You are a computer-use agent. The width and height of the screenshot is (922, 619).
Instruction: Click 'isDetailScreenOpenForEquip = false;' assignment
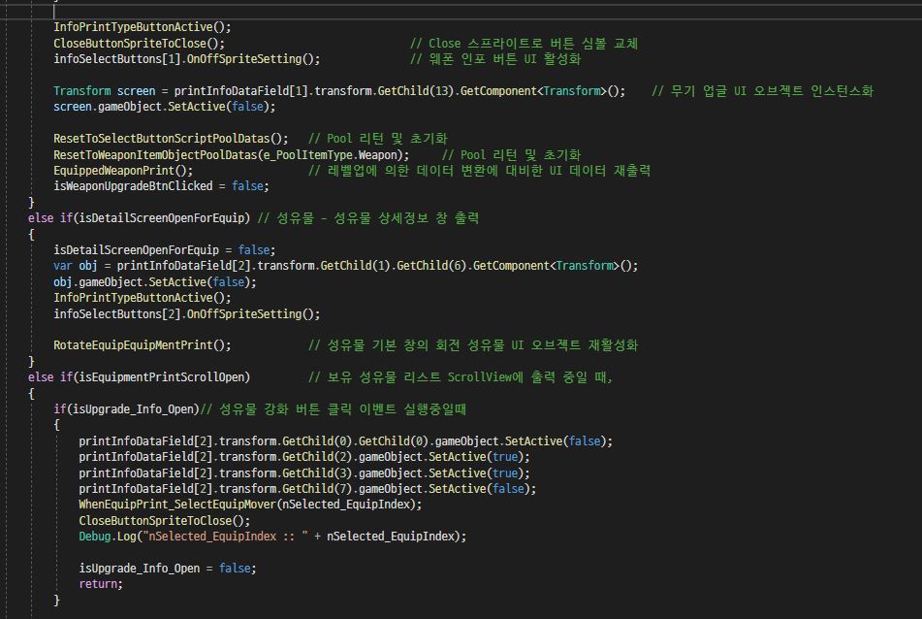165,250
